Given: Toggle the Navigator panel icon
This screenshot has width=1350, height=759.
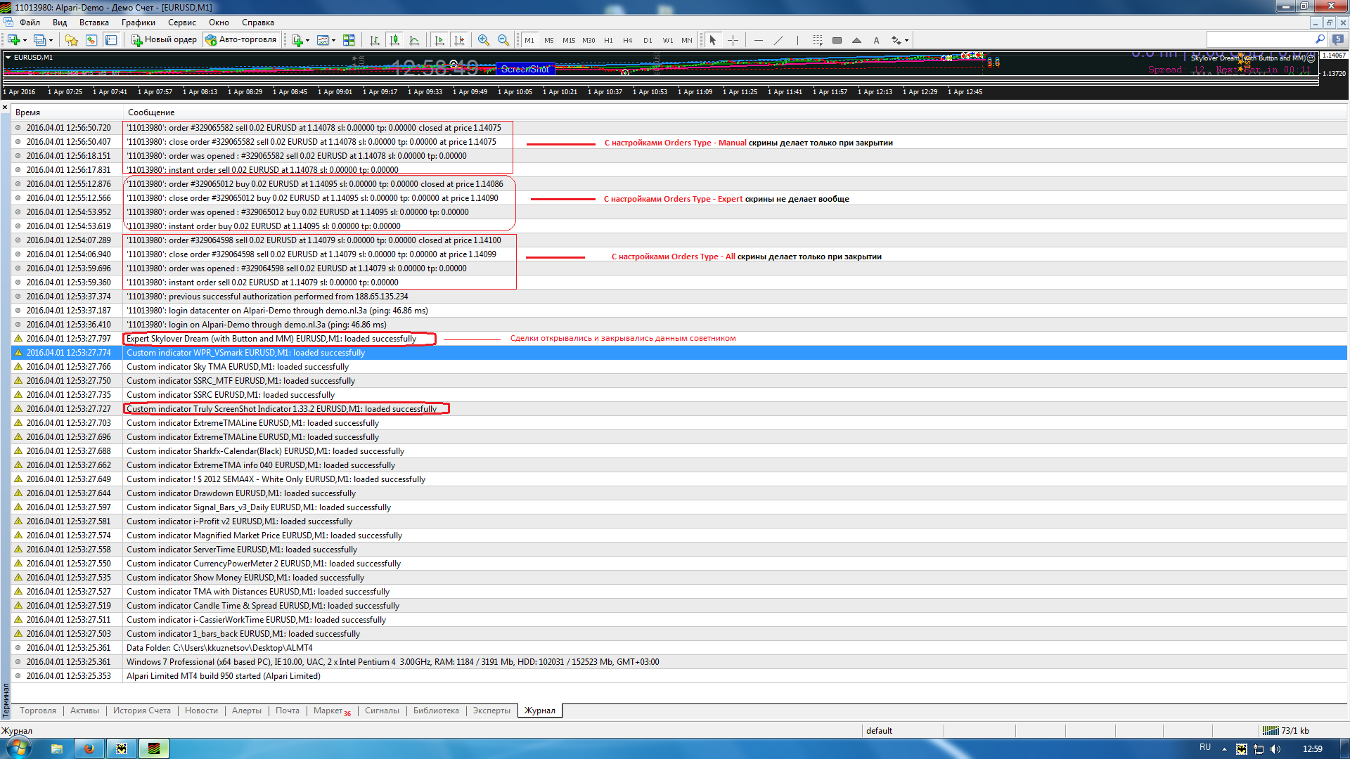Looking at the screenshot, I should (111, 40).
